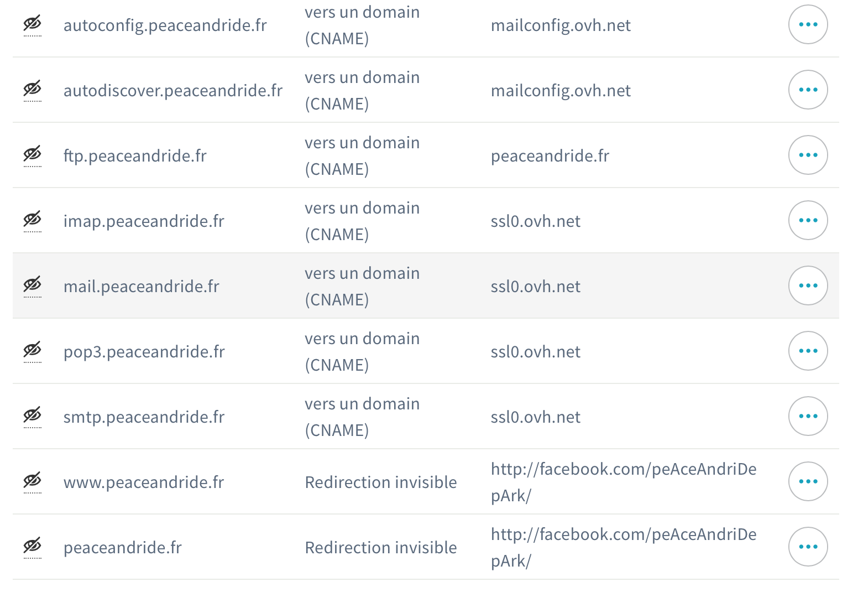The image size is (858, 592).
Task: Click hidden-eye icon beside ftp.peaceandride.fr
Action: [33, 154]
